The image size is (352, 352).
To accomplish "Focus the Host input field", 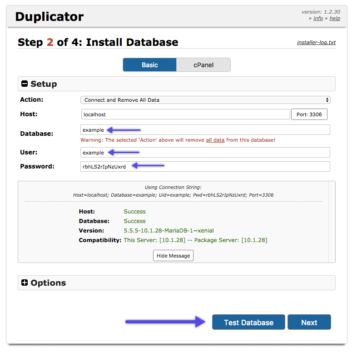I will (185, 114).
